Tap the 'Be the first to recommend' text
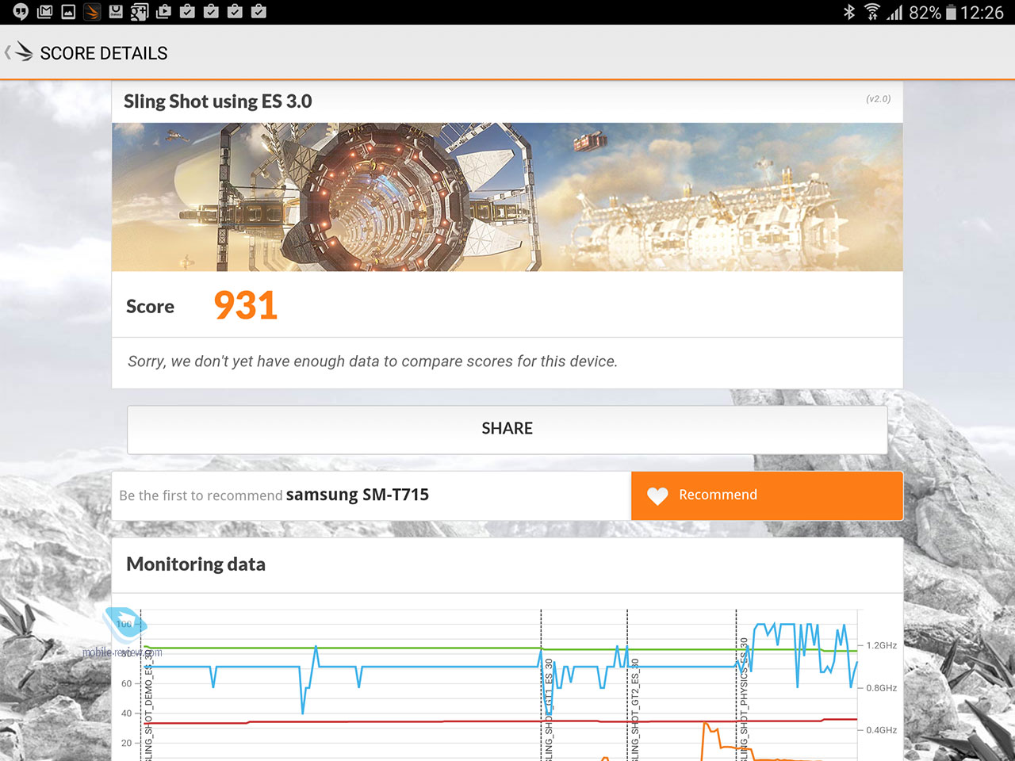The height and width of the screenshot is (761, 1015). coord(201,495)
